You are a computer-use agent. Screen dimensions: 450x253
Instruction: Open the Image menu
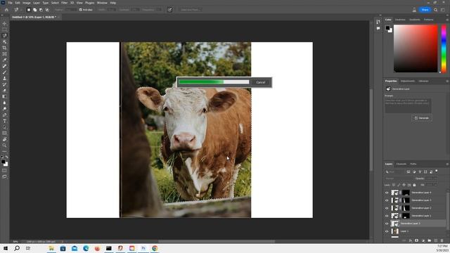click(x=27, y=3)
